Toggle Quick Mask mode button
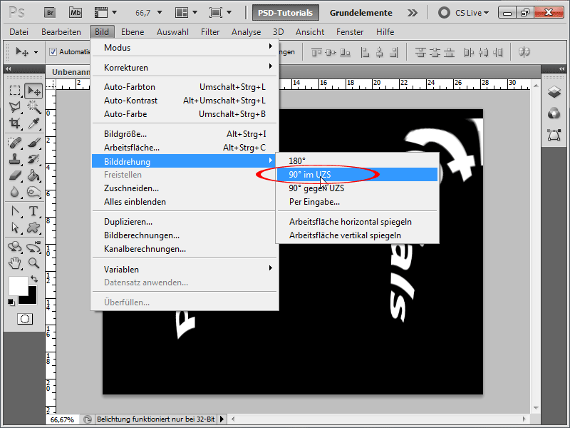The height and width of the screenshot is (428, 570). coord(25,319)
